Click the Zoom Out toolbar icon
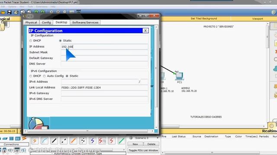 64,12
